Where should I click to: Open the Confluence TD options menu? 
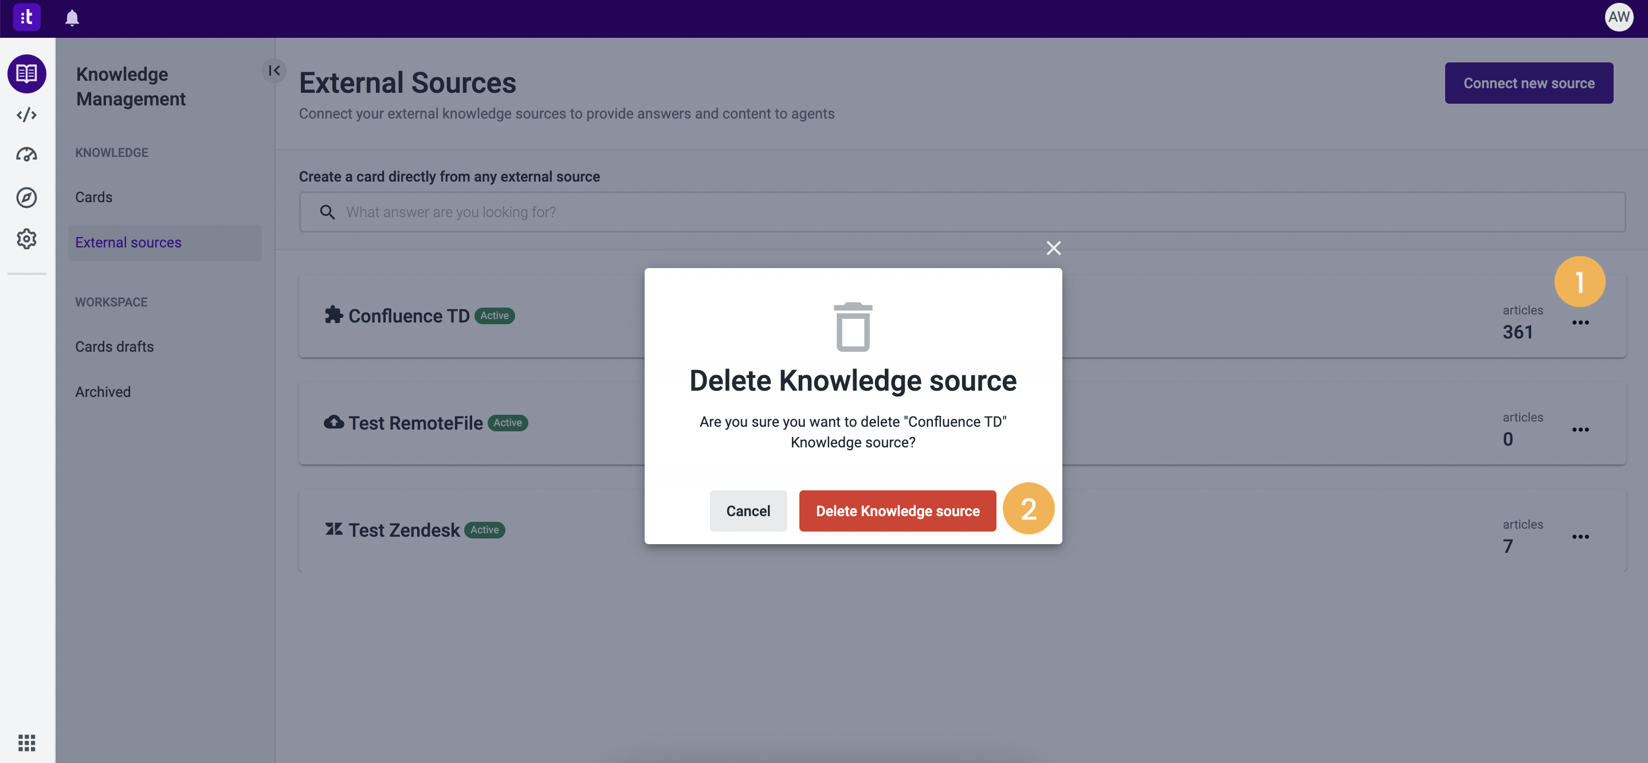pyautogui.click(x=1580, y=322)
